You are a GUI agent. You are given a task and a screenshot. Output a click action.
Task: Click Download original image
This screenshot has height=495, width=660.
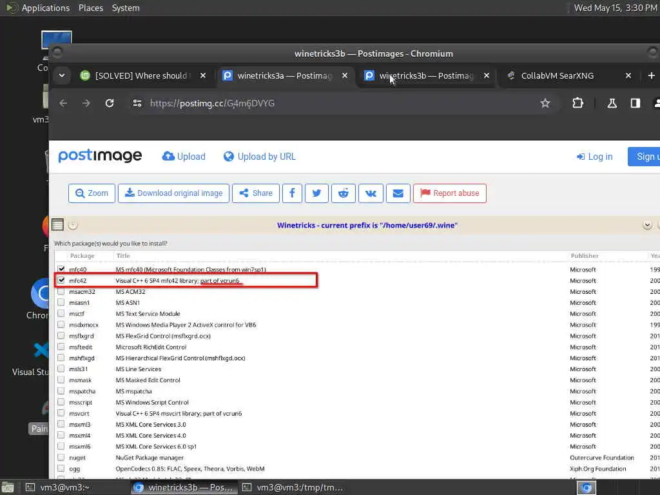point(173,193)
